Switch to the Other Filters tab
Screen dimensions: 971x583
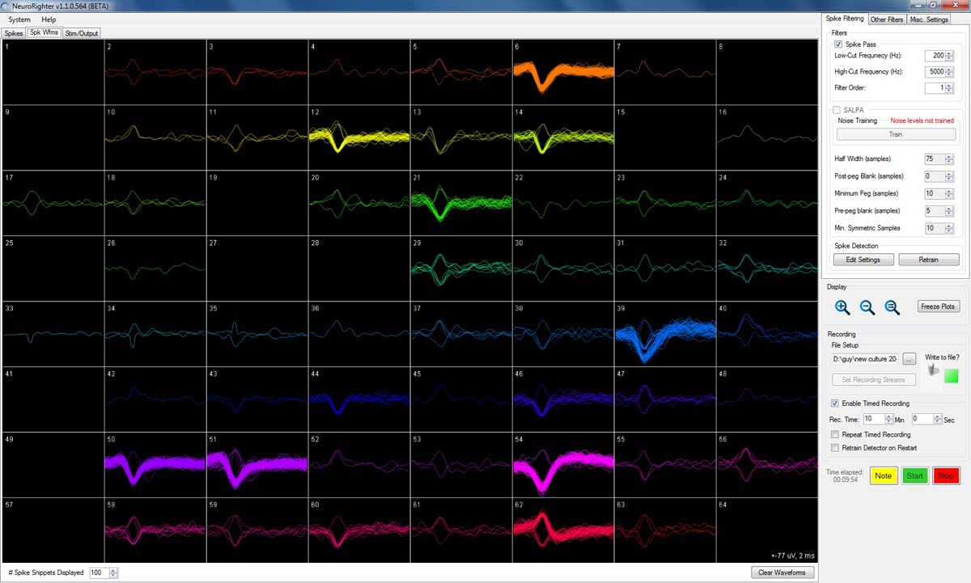click(887, 19)
